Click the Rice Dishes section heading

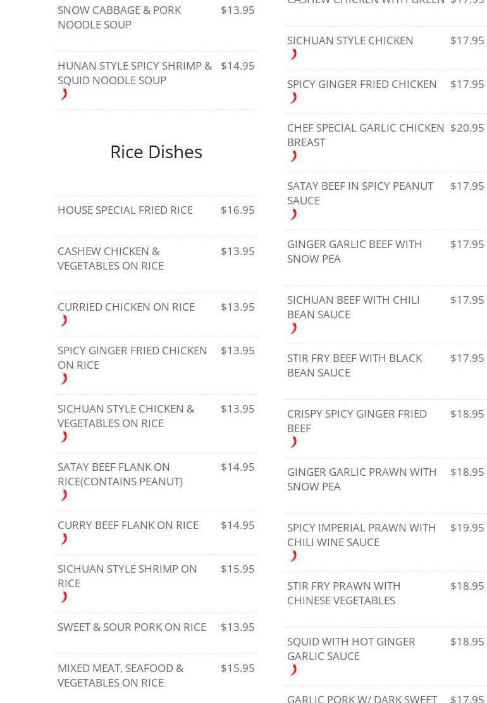tap(156, 152)
